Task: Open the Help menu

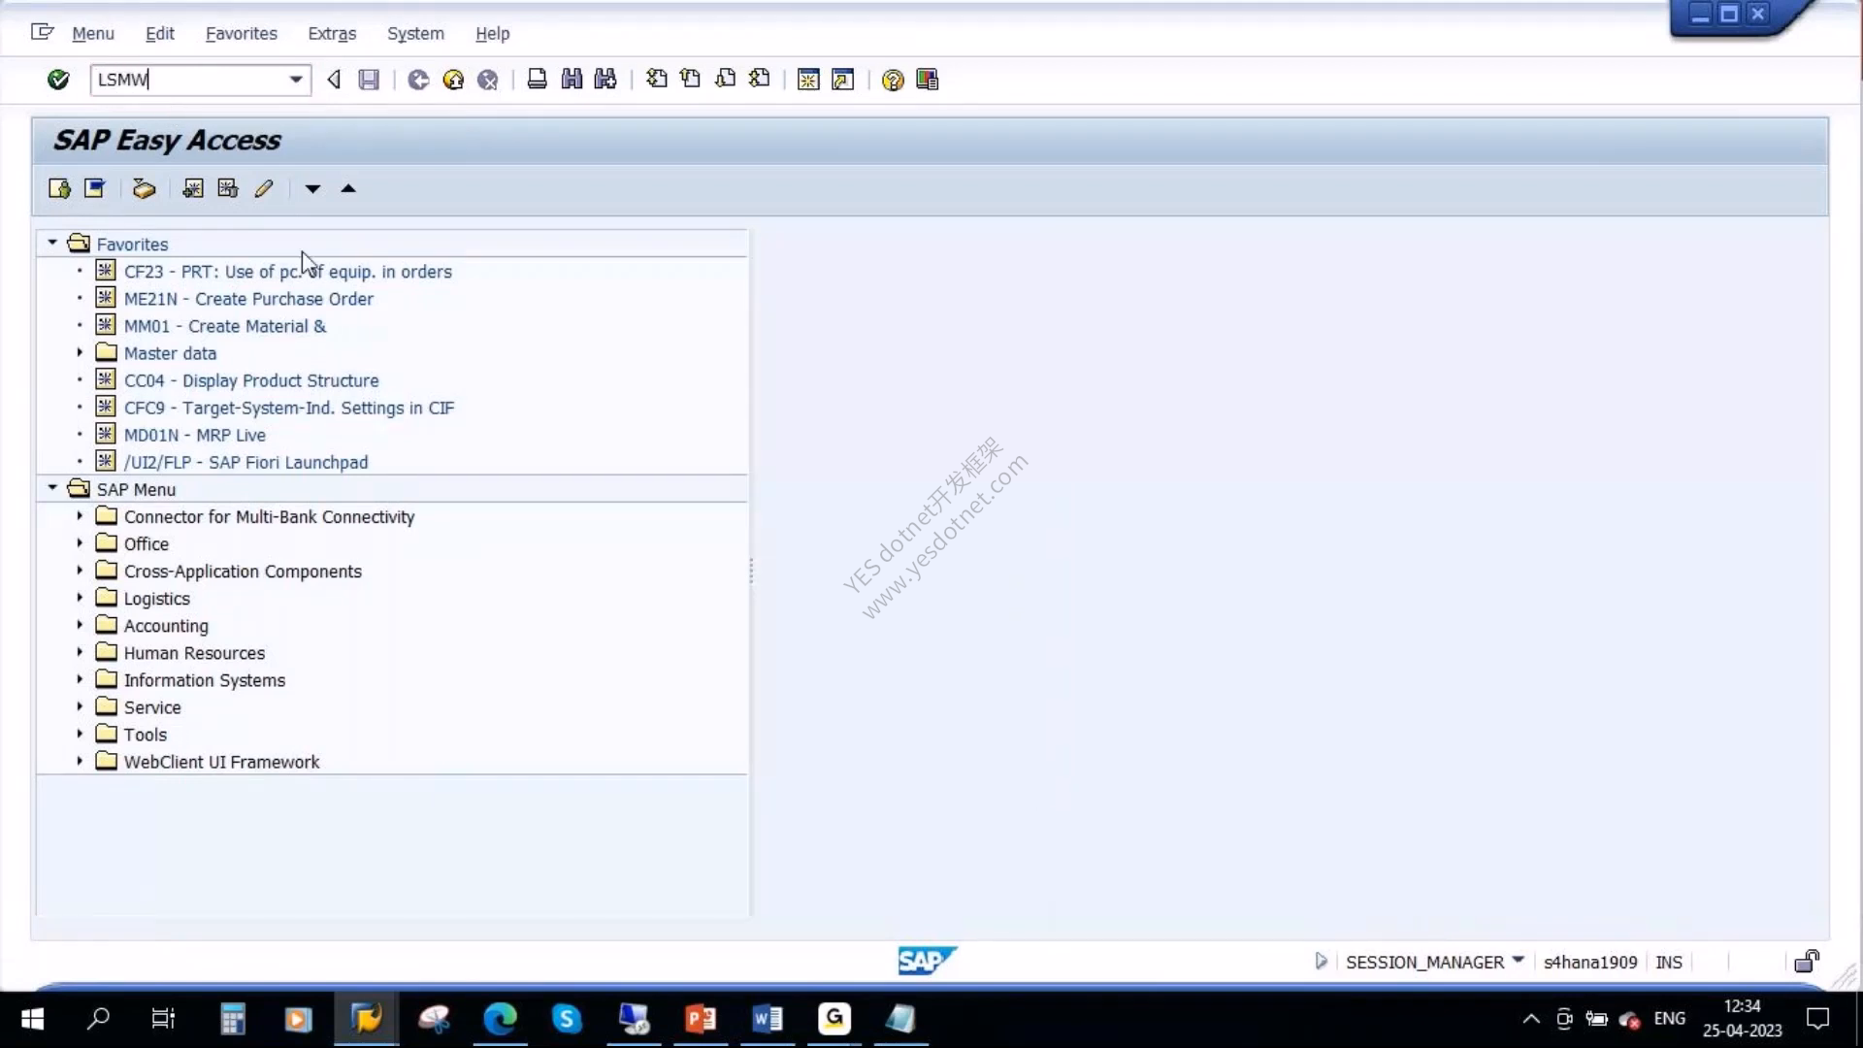Action: 493,33
